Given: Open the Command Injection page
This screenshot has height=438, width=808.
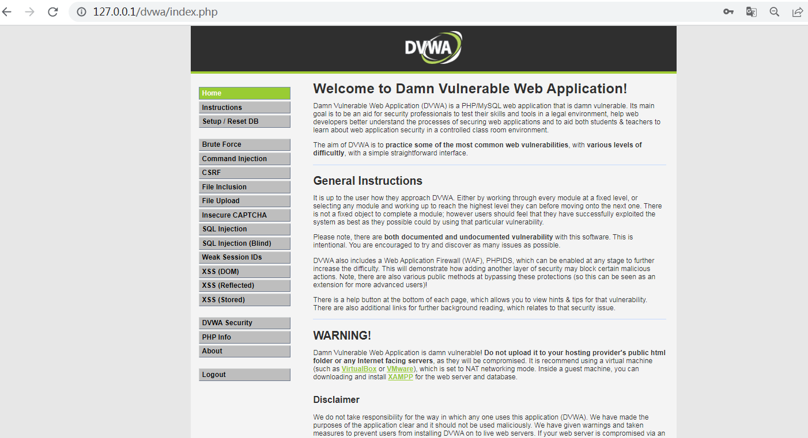Looking at the screenshot, I should coord(244,158).
